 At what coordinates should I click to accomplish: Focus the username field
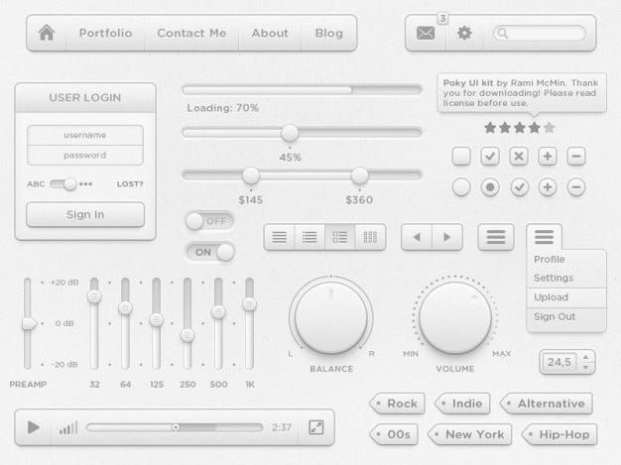click(85, 135)
